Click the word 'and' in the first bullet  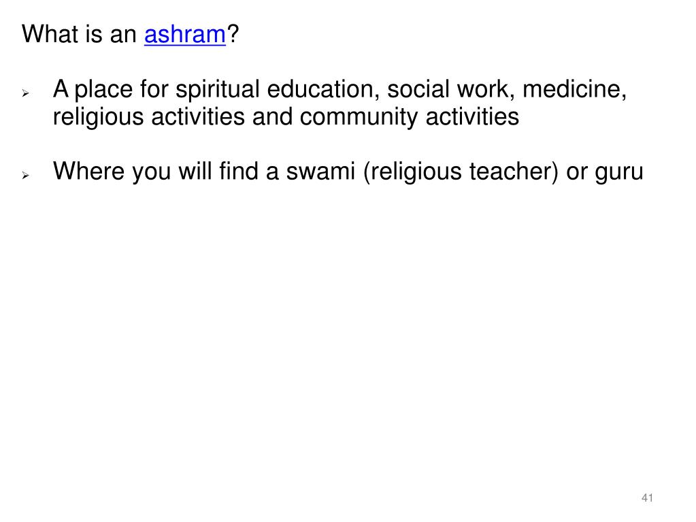tap(272, 117)
